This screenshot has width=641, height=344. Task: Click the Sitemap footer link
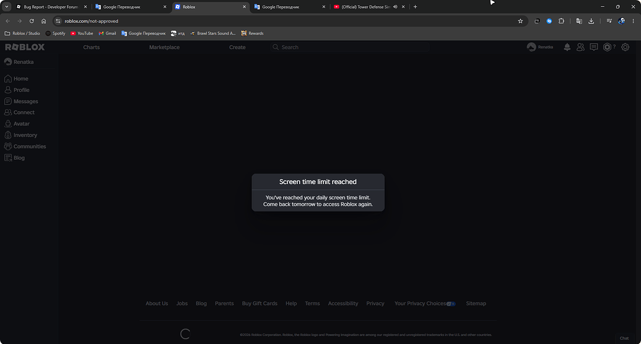476,304
